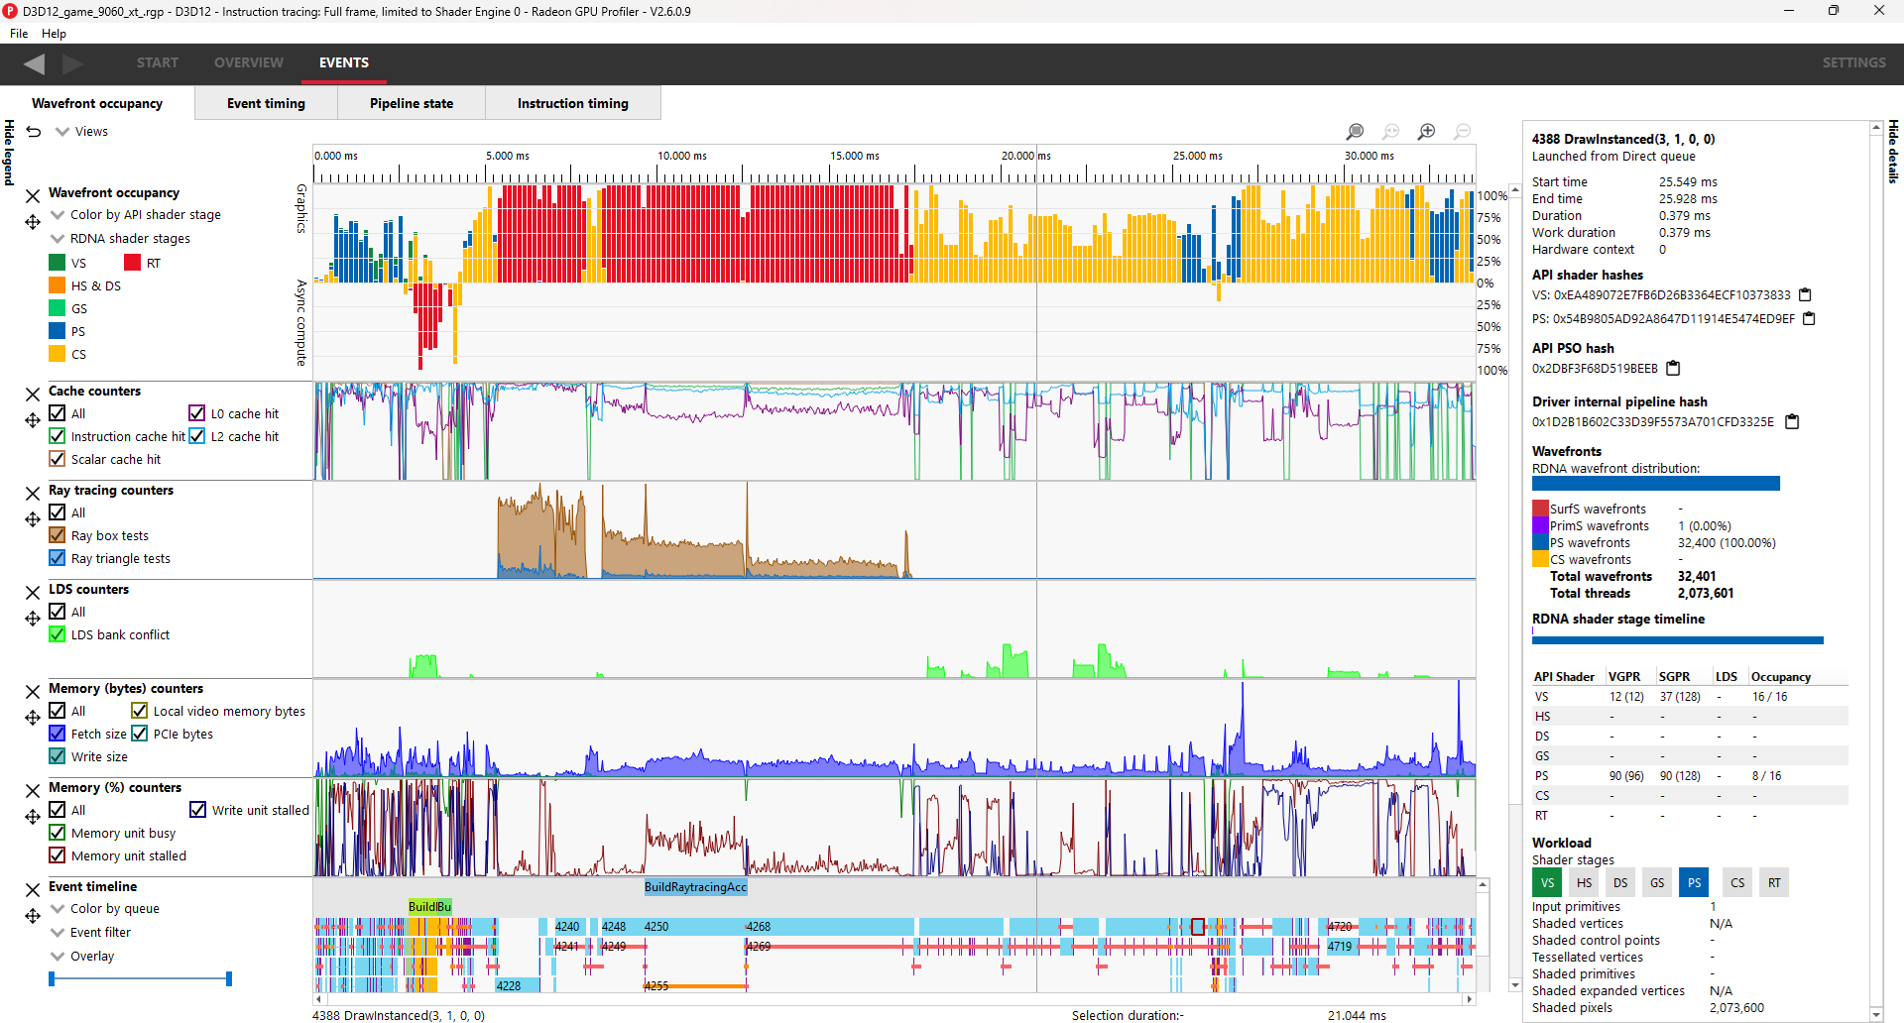
Task: Open the Color by API shader stage dropdown
Action: point(58,215)
